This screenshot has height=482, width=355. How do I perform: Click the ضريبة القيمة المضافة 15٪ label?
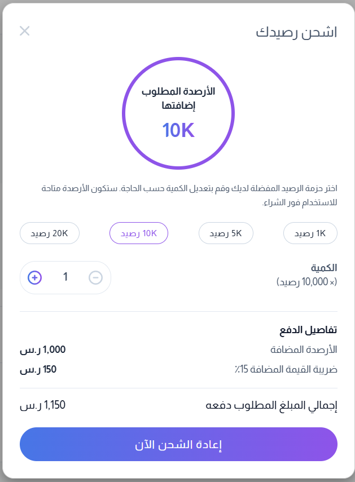[286, 369]
